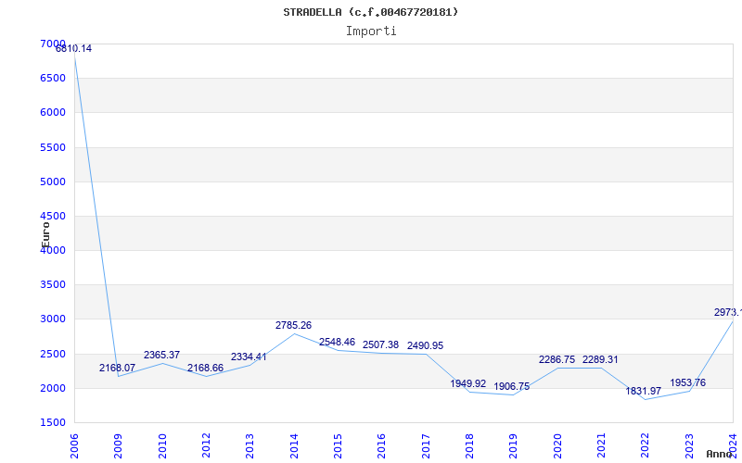Click the 2014 year axis label
The width and height of the screenshot is (742, 463).
[x=294, y=446]
